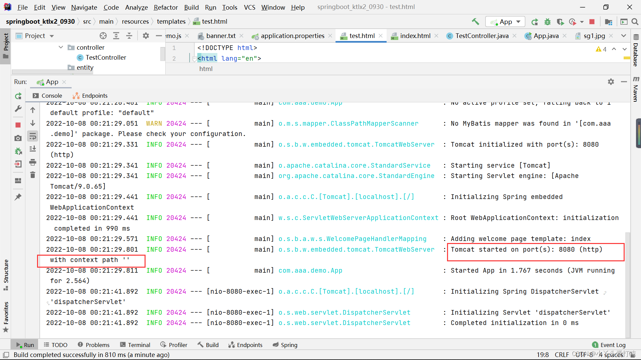Screen dimensions: 641x360
Task: Open Project panel settings gear
Action: coord(146,36)
